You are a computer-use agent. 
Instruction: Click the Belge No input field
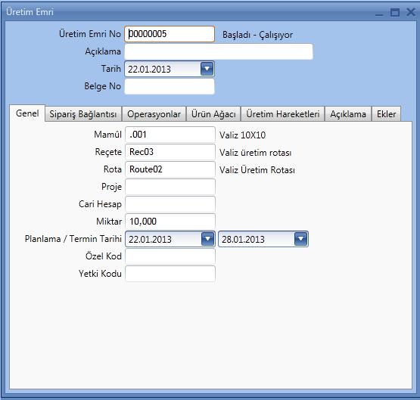point(170,86)
